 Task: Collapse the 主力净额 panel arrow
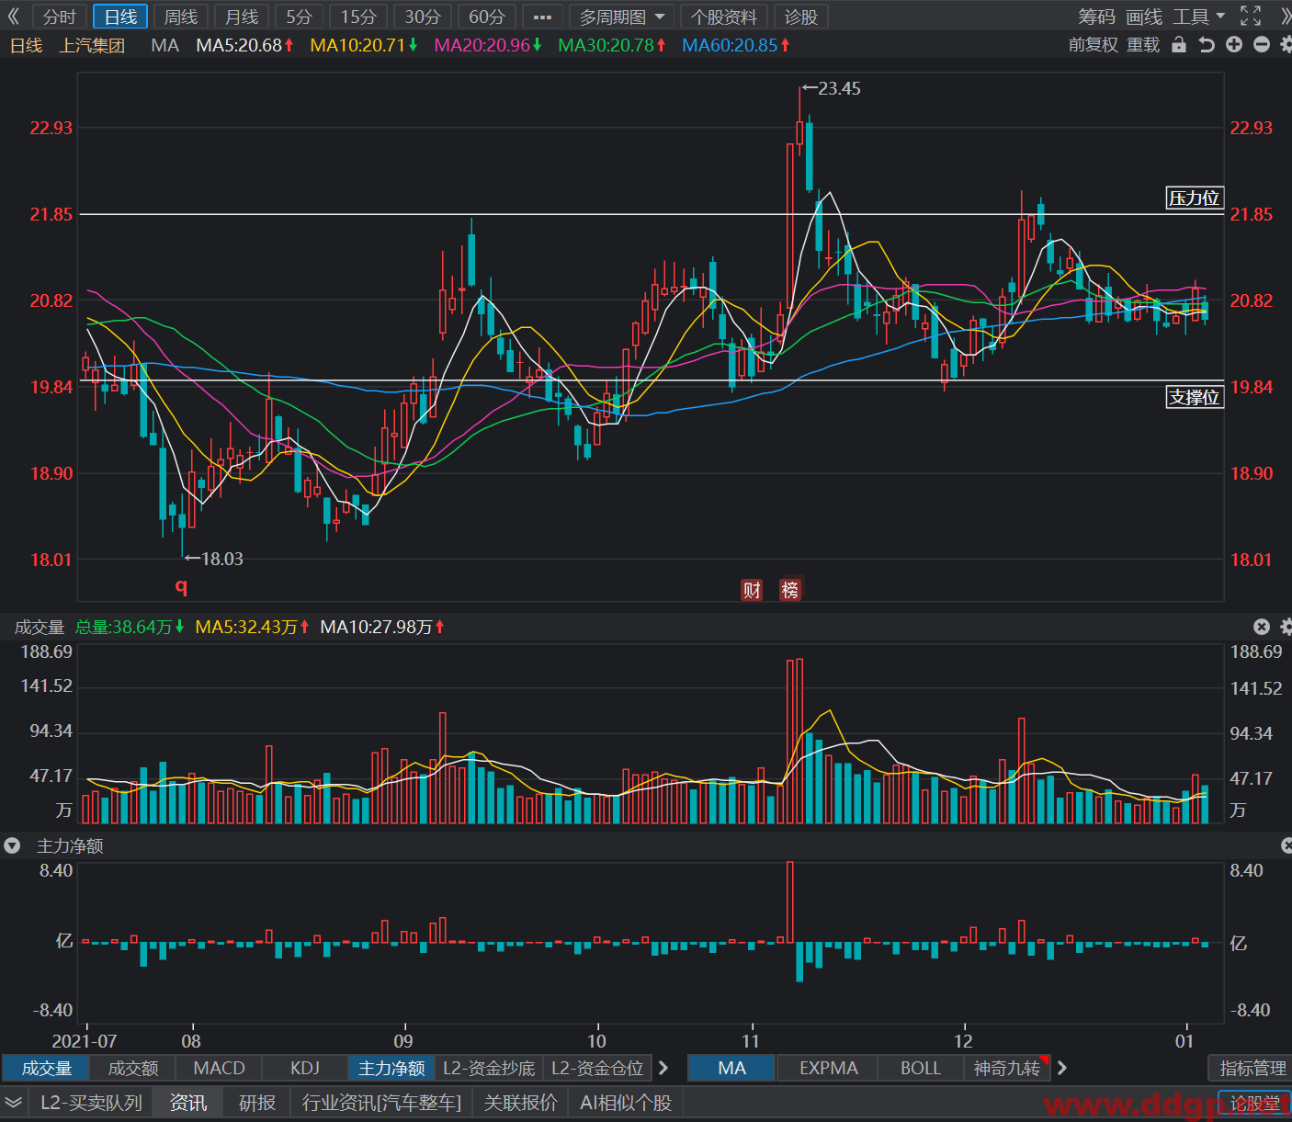[x=12, y=845]
